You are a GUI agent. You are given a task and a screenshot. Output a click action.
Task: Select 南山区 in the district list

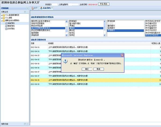[73, 30]
